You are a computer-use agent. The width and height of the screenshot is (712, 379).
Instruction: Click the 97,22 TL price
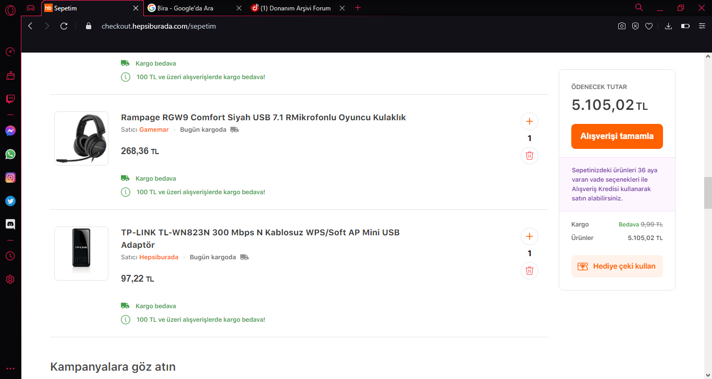[x=138, y=279]
